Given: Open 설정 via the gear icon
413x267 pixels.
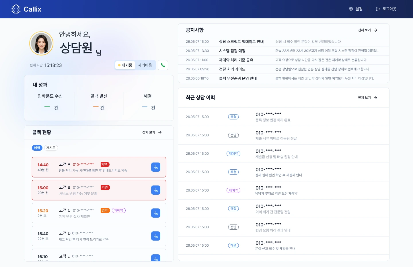Looking at the screenshot, I should point(351,9).
